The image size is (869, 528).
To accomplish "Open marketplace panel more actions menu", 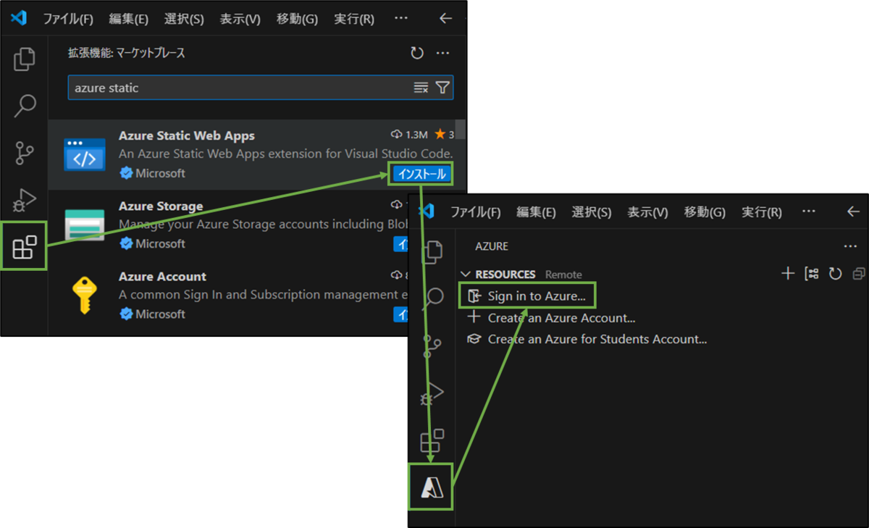I will 442,53.
